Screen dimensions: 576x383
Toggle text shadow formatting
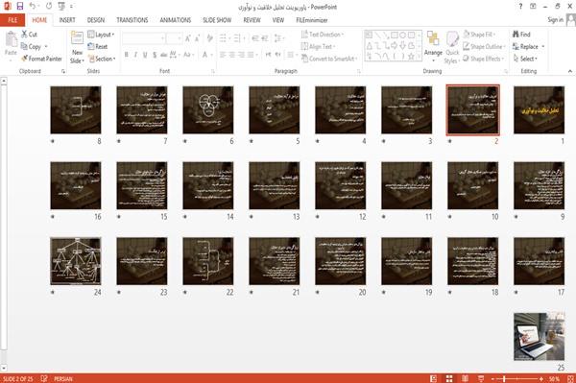155,55
